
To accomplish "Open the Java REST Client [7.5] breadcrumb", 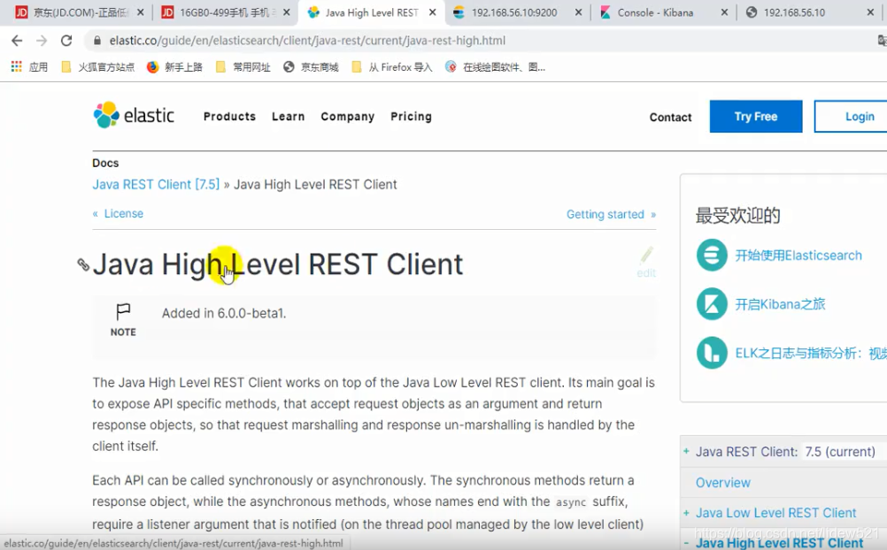I will (x=156, y=184).
